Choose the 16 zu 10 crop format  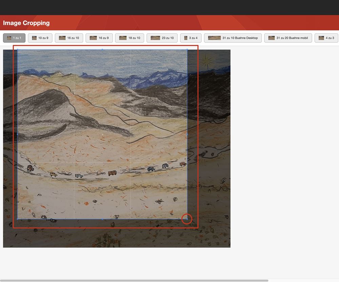(69, 38)
